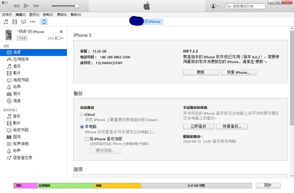This screenshot has width=294, height=193.
Task: Click the 恢复 iPhone... button
Action: (238, 73)
